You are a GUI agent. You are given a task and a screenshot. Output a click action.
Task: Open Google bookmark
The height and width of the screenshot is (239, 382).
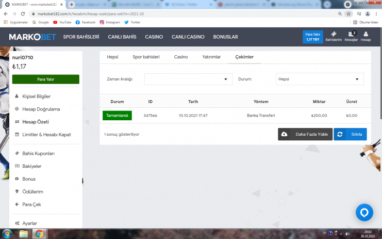click(40, 22)
